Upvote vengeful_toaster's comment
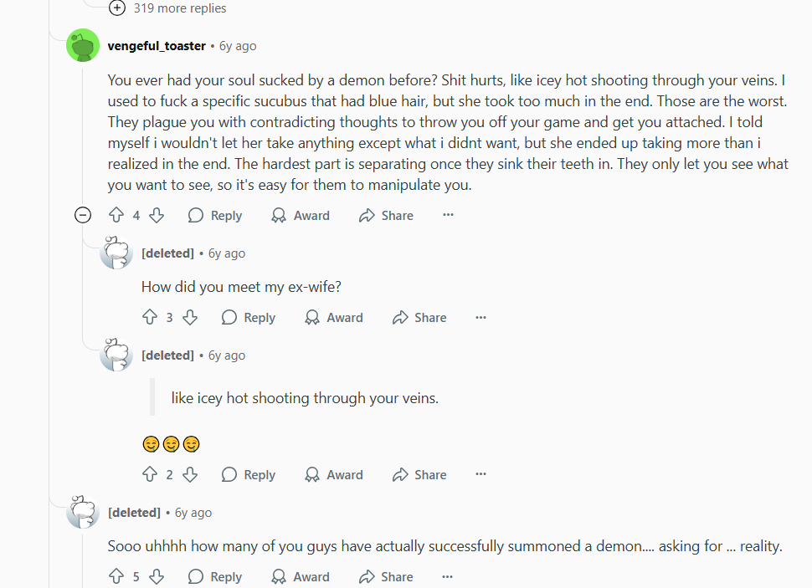The image size is (812, 588). pyautogui.click(x=116, y=216)
